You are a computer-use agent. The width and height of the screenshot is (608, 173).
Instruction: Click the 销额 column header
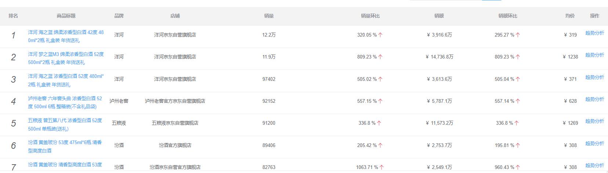(439, 16)
